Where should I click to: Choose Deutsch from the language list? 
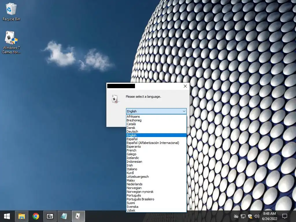[x=156, y=132]
